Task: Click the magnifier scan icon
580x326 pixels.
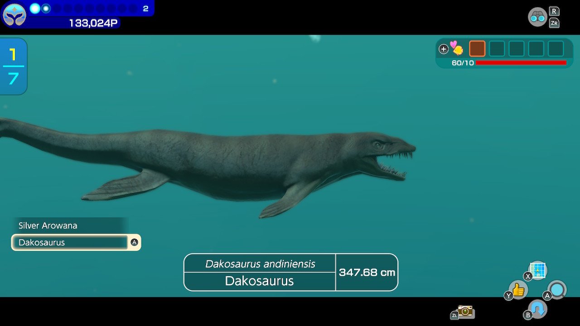Action: (557, 290)
